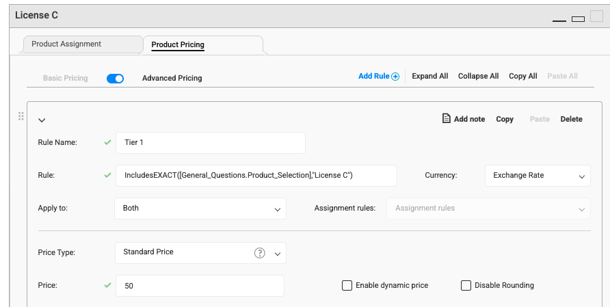The image size is (610, 307).
Task: Delete the Tier 1 rule
Action: (571, 119)
